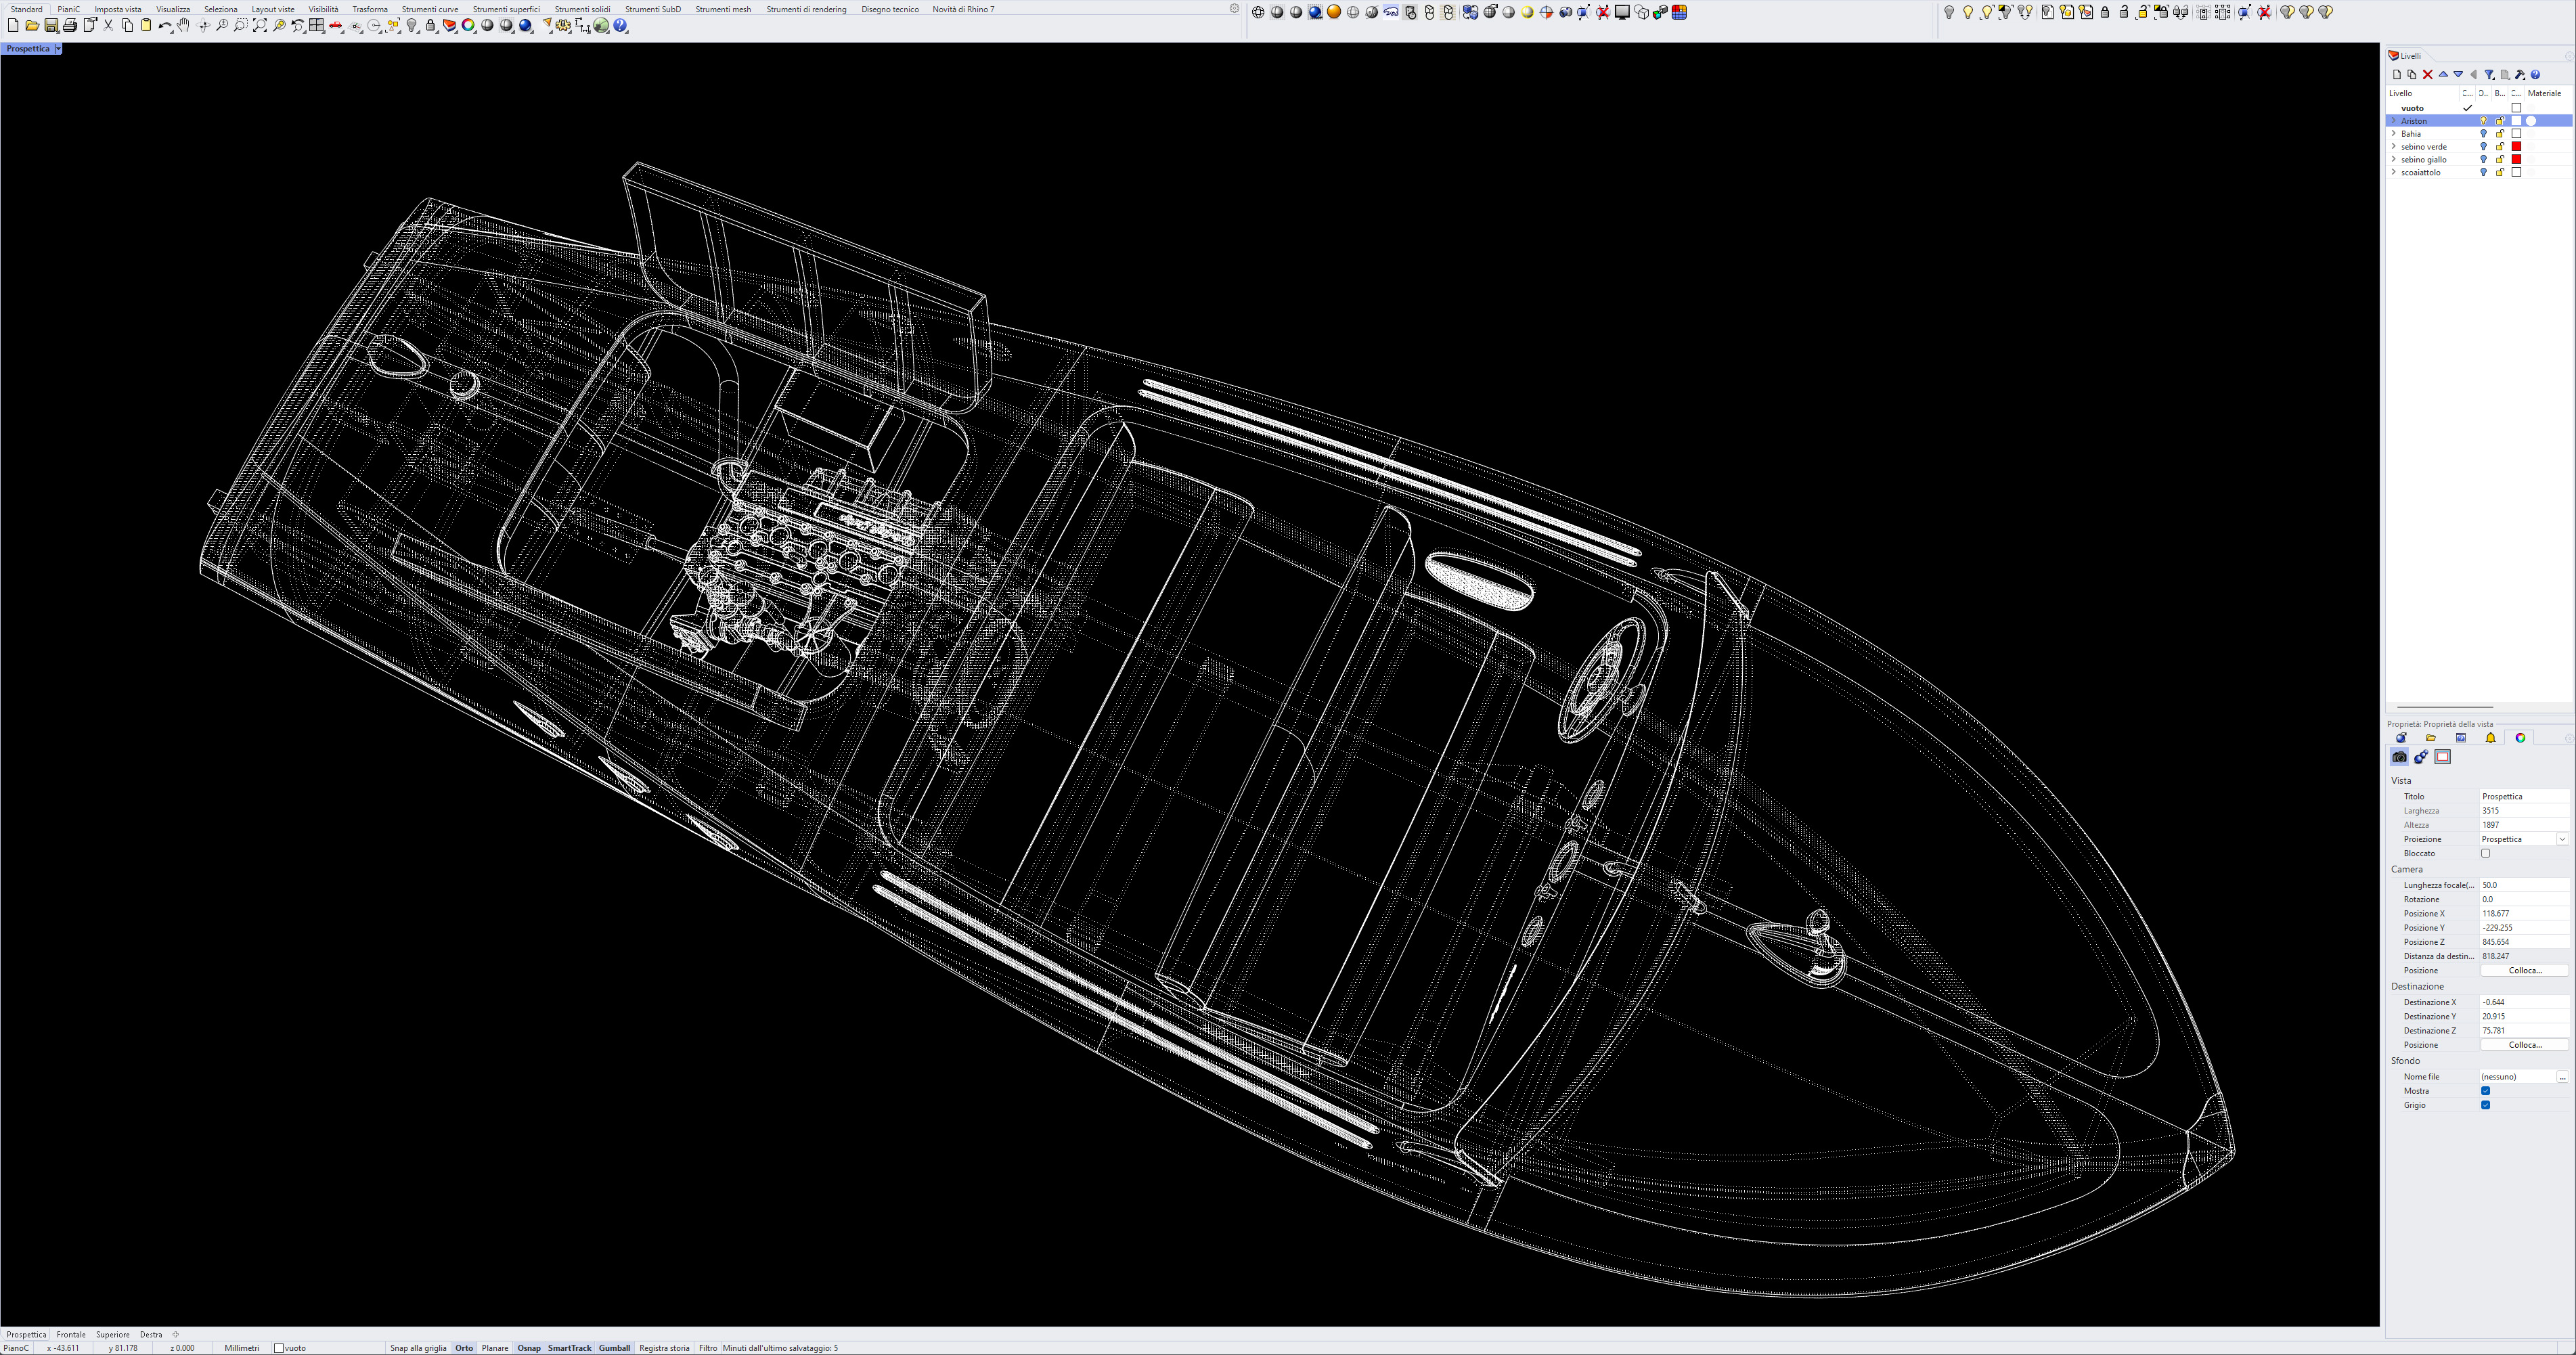Click Zoom Extents magnifier icon
The height and width of the screenshot is (1355, 2576).
click(260, 26)
